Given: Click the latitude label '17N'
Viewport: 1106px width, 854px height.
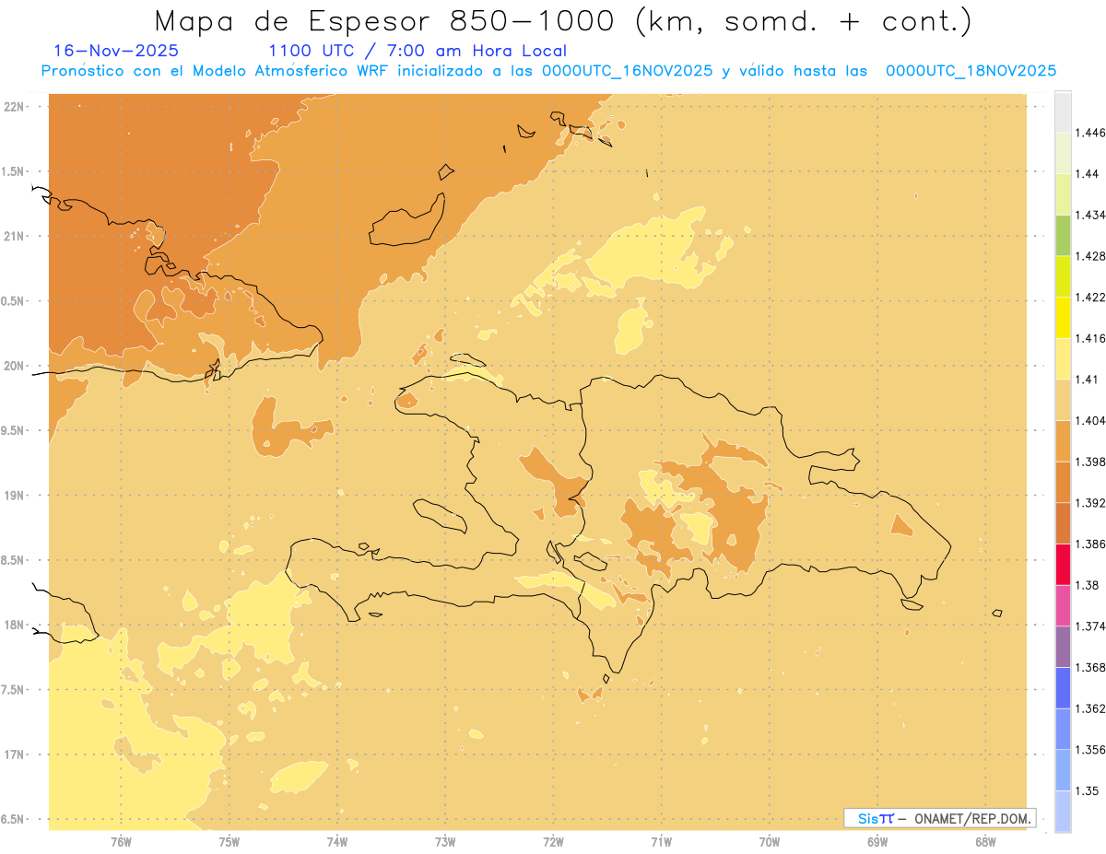Looking at the screenshot, I should [15, 755].
